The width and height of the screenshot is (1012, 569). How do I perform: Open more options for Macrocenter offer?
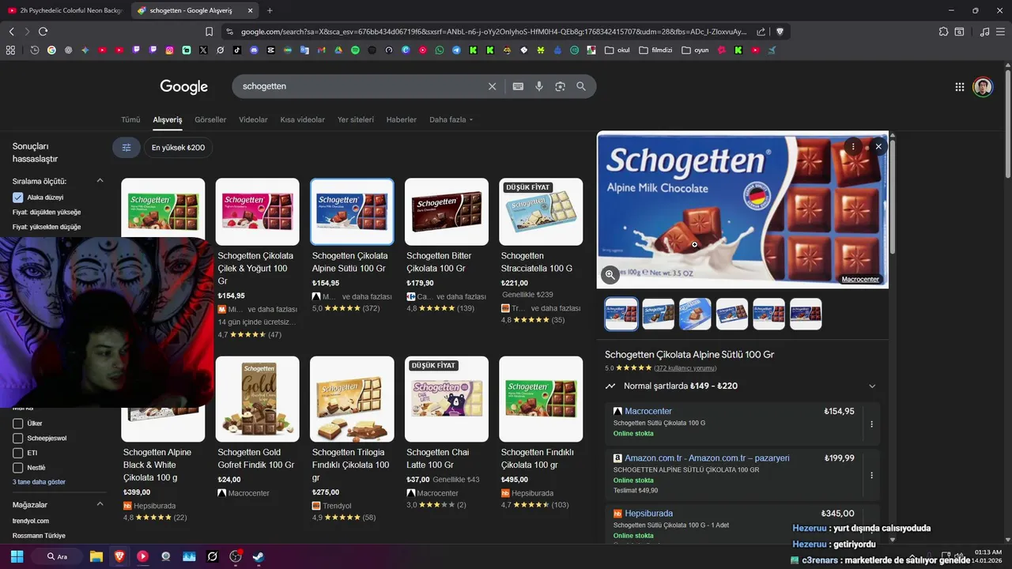871,424
